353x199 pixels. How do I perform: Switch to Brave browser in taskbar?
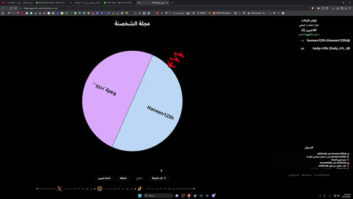click(x=189, y=196)
